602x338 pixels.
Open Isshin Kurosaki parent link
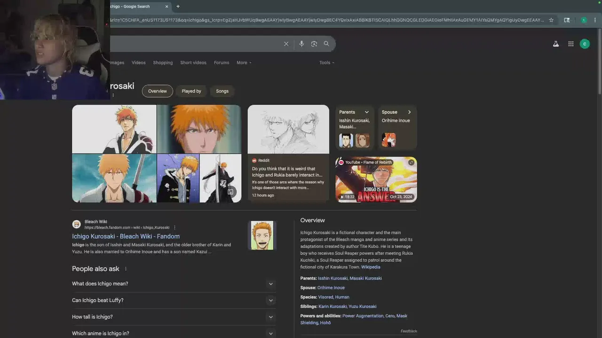click(333, 278)
